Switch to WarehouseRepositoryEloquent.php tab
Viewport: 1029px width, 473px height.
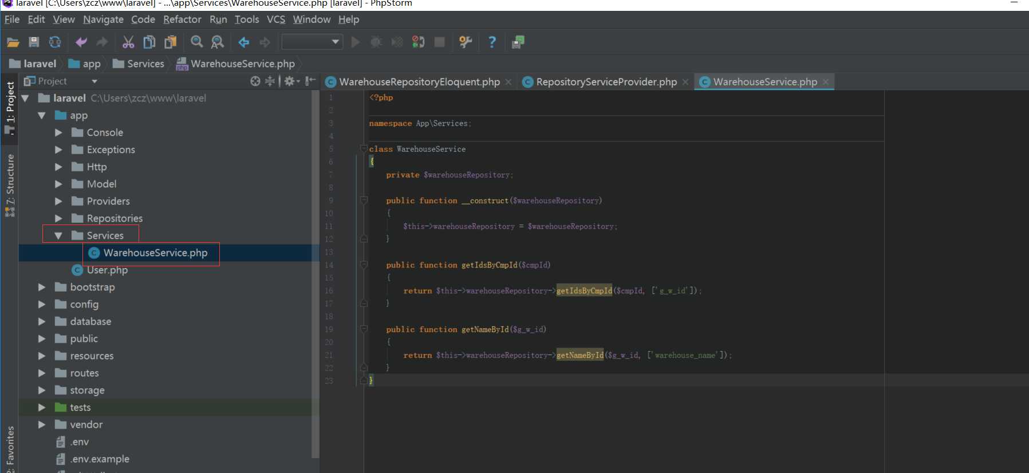click(x=419, y=82)
